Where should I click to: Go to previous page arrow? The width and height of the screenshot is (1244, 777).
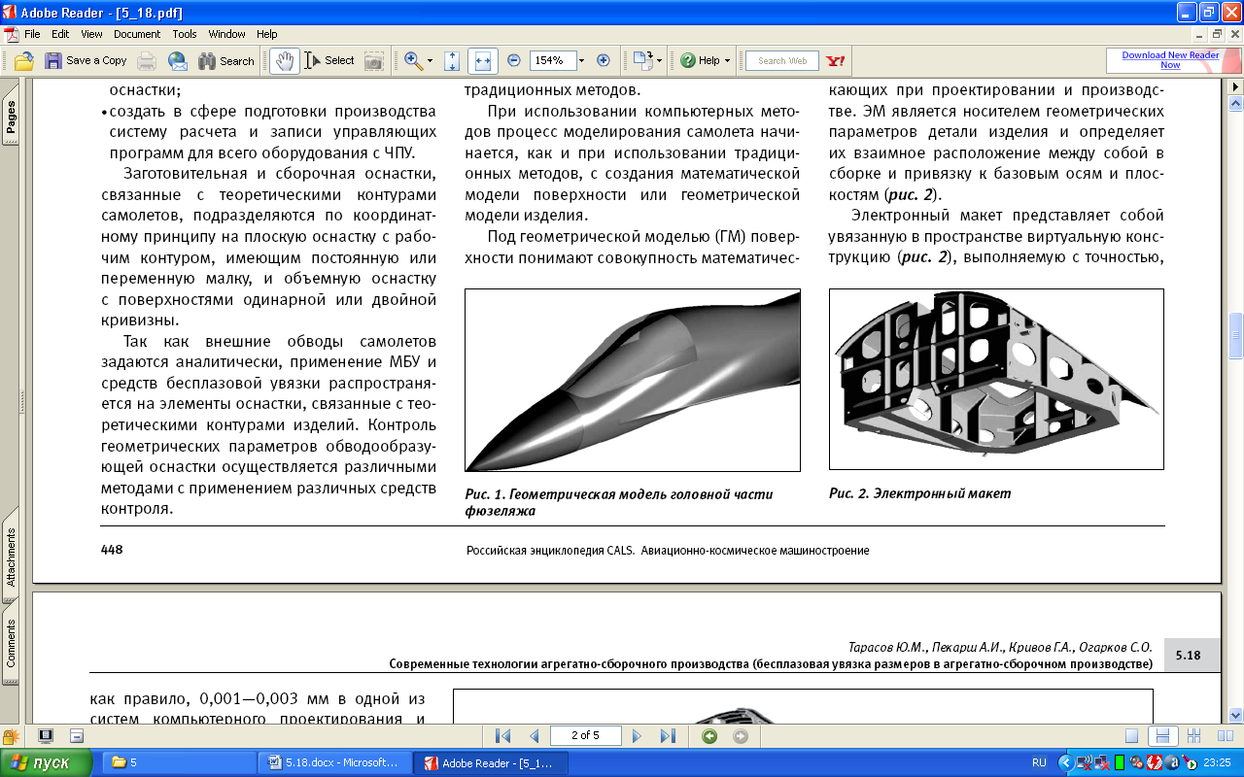click(x=534, y=736)
